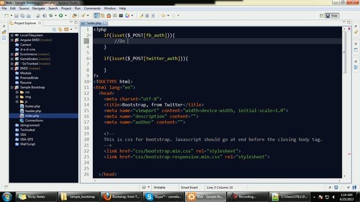Open the Edit menu

pos(13,8)
